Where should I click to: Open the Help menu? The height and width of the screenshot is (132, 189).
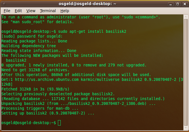click(65, 11)
